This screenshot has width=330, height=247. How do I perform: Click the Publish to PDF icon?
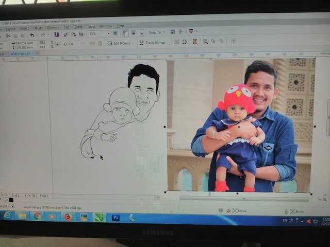point(81,34)
